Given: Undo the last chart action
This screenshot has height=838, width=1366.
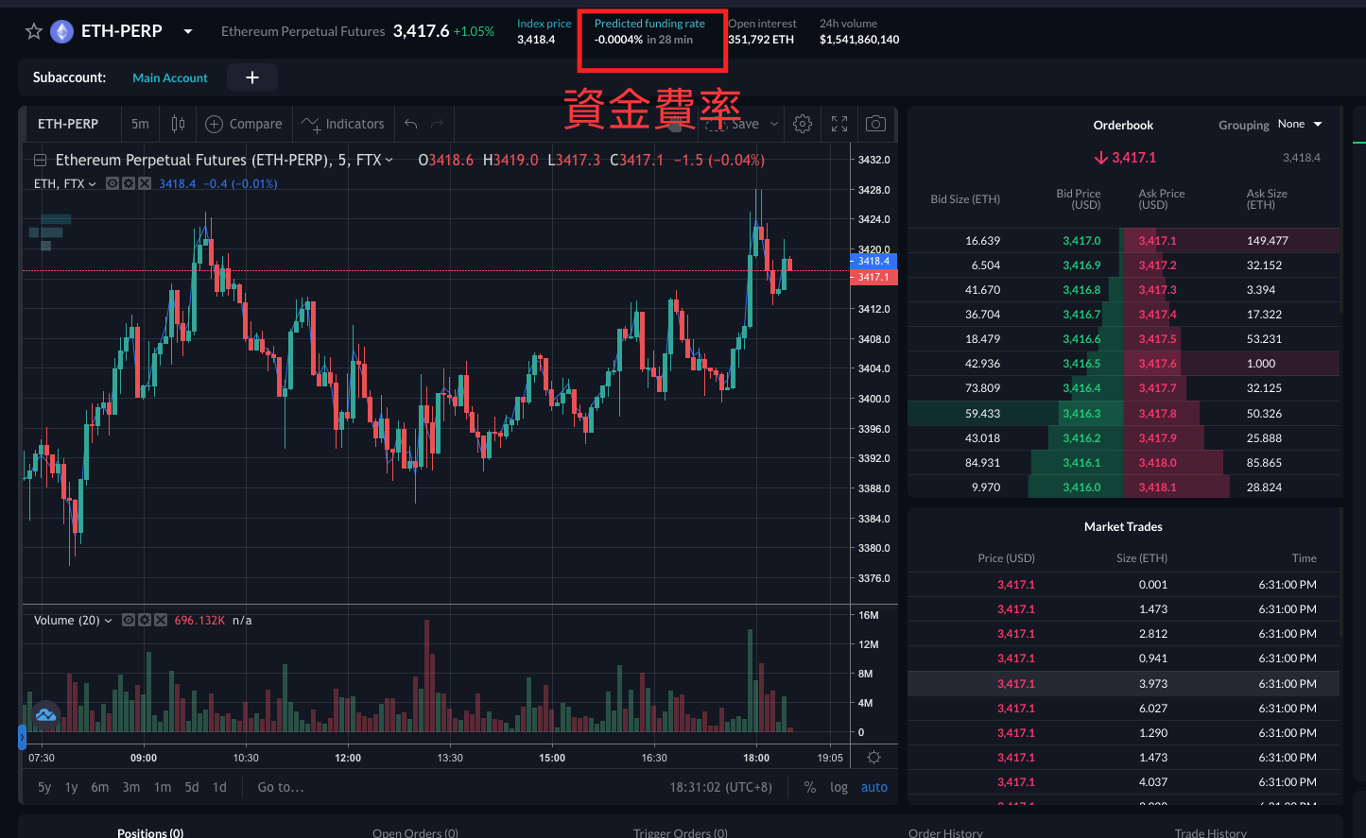Looking at the screenshot, I should click(410, 124).
